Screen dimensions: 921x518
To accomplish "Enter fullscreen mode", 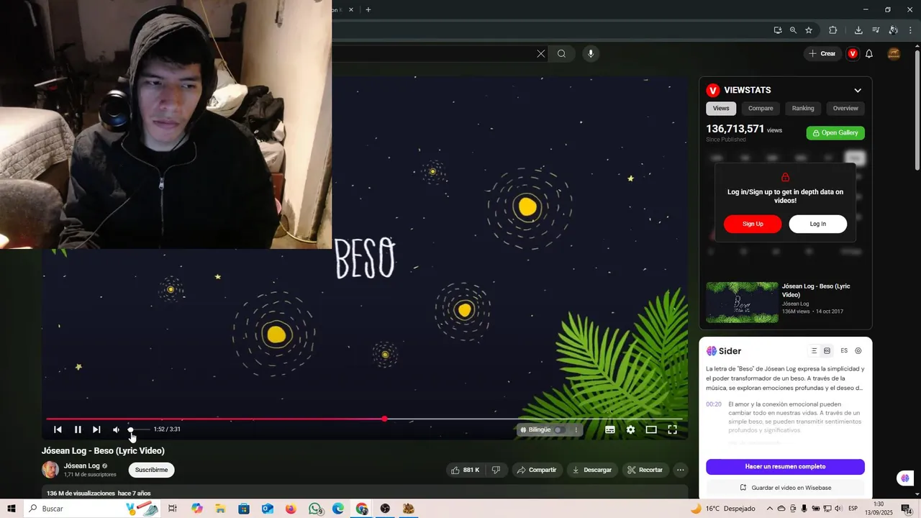I will [x=672, y=430].
